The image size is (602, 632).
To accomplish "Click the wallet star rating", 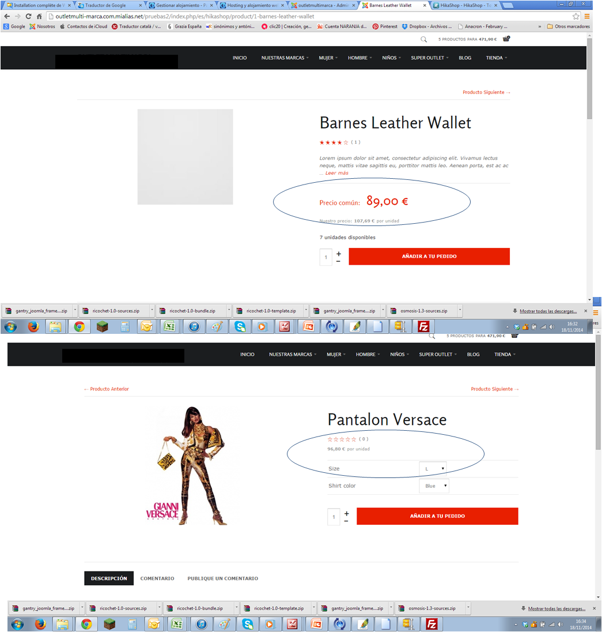I will pos(334,142).
